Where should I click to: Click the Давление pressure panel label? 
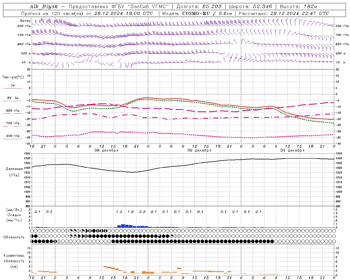coord(14,169)
